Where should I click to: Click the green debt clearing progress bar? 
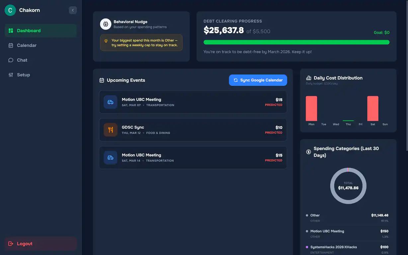[296, 42]
